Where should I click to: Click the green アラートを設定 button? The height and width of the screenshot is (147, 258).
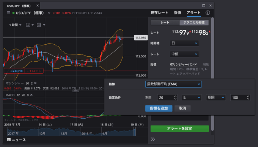click(x=180, y=128)
